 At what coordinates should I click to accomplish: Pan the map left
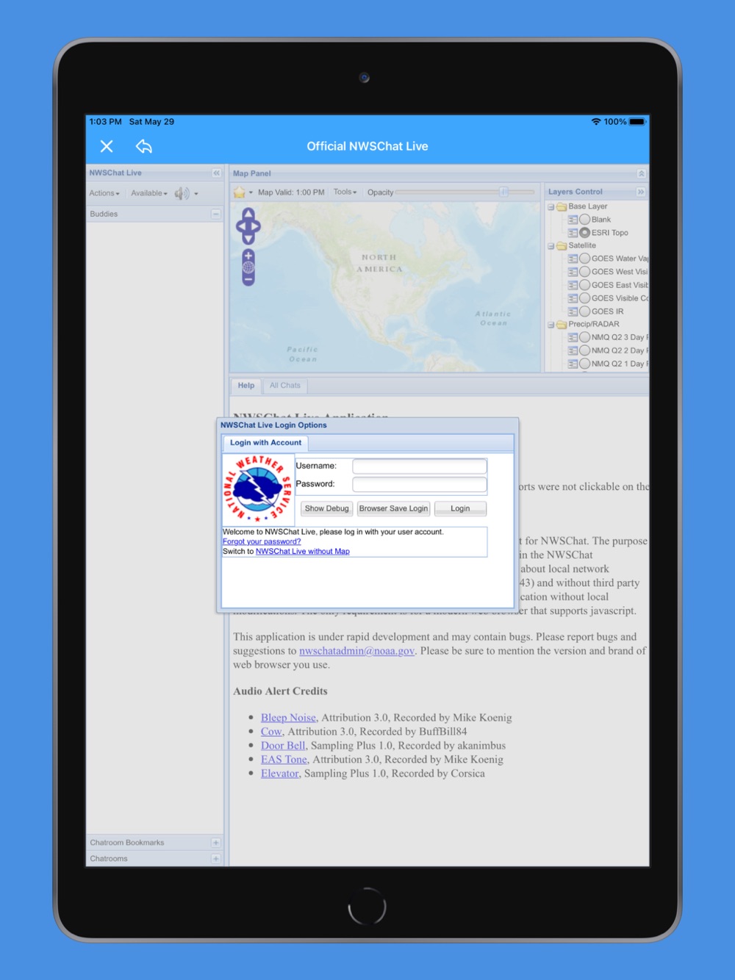point(240,226)
